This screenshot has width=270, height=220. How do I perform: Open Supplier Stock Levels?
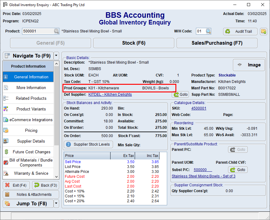[88, 144]
